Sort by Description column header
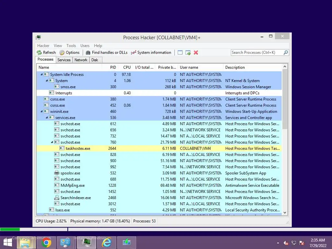 point(252,67)
